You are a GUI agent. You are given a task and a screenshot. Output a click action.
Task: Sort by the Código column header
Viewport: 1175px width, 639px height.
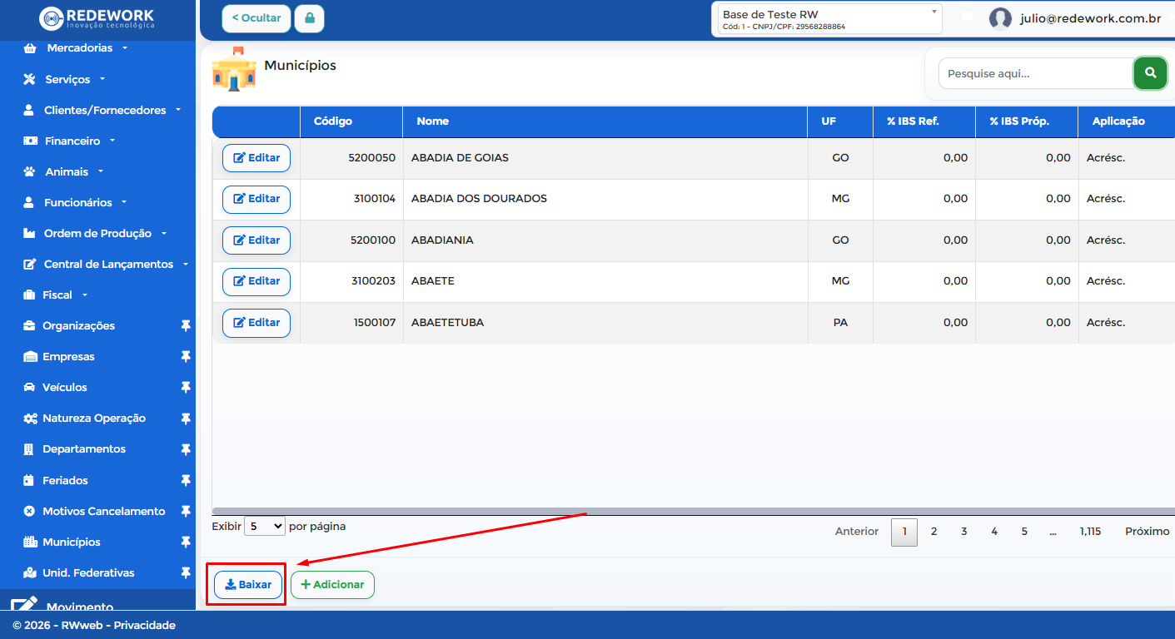(351, 121)
